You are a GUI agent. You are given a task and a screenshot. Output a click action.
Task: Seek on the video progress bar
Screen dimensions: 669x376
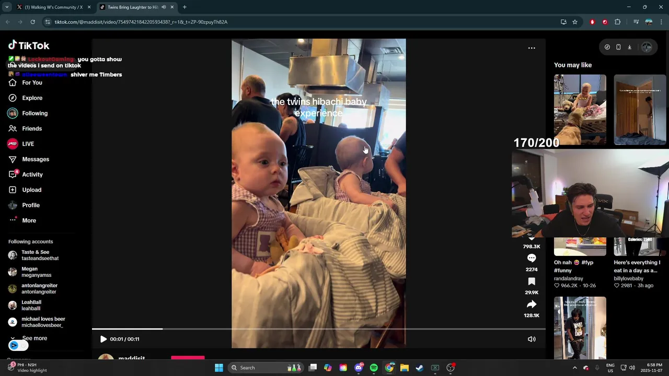[x=319, y=329]
